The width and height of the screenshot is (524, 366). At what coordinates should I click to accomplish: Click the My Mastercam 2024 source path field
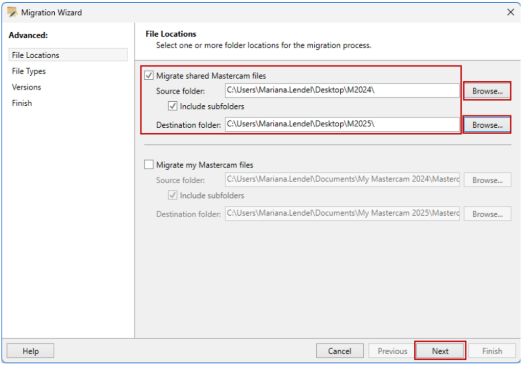[x=342, y=179]
